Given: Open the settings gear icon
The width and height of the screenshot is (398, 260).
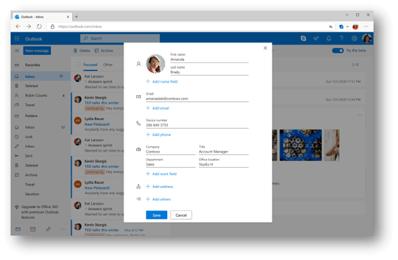Looking at the screenshot, I should 354,38.
